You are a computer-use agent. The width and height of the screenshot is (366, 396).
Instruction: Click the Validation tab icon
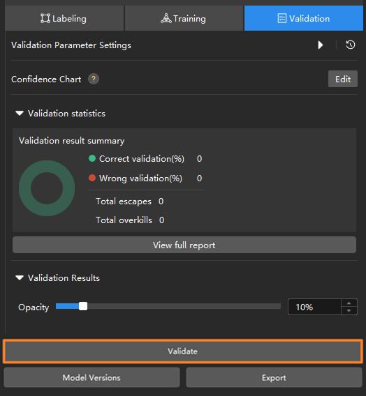pyautogui.click(x=282, y=18)
